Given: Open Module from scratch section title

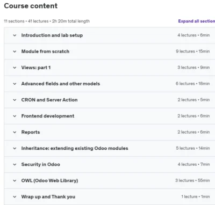Looking at the screenshot, I should click(x=45, y=52).
